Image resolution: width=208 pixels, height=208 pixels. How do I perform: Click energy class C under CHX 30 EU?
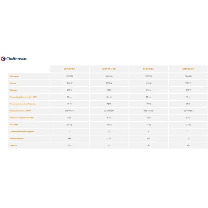pos(188,132)
